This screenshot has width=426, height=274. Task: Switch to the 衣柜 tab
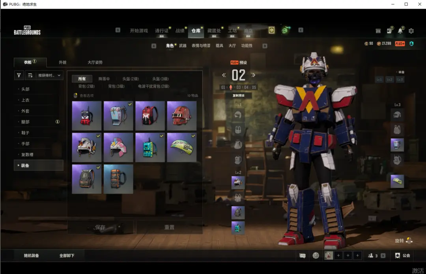[30, 62]
